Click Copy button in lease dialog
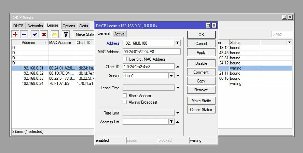303x153 pixels. [201, 81]
